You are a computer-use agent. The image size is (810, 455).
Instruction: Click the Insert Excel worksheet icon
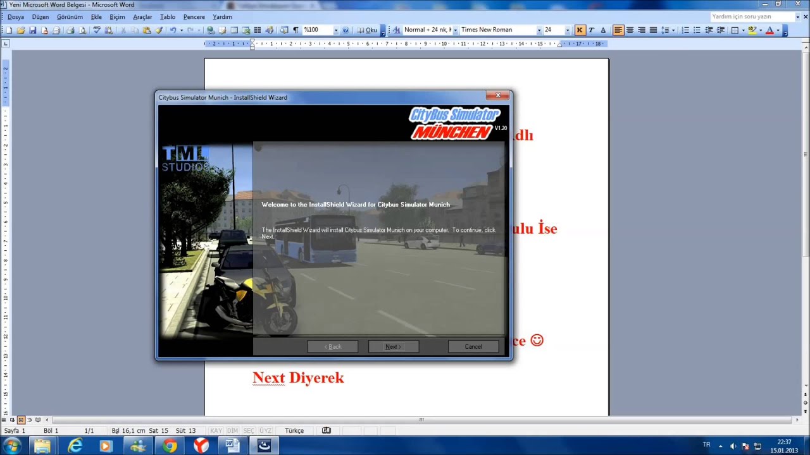[x=246, y=30]
